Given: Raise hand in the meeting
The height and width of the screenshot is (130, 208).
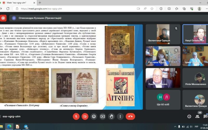Looking at the screenshot, I should click(x=111, y=116).
